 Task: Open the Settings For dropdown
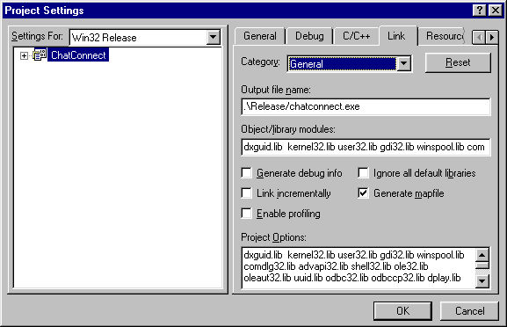pos(214,37)
